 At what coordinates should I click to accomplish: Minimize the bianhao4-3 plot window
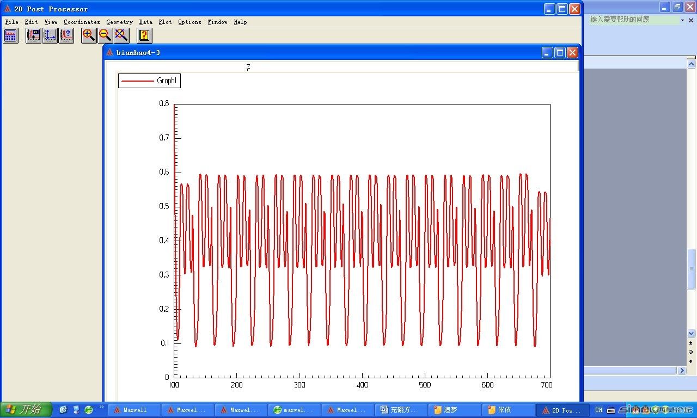coord(547,52)
